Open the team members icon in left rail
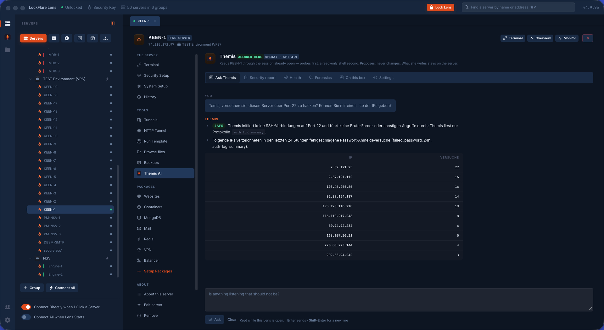The width and height of the screenshot is (604, 330). pos(8,307)
